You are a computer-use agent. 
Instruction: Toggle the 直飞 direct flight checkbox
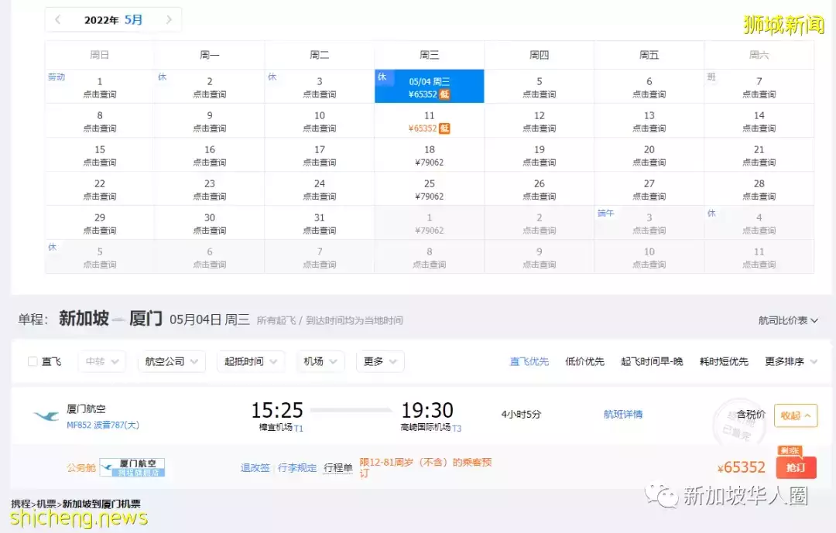(33, 361)
